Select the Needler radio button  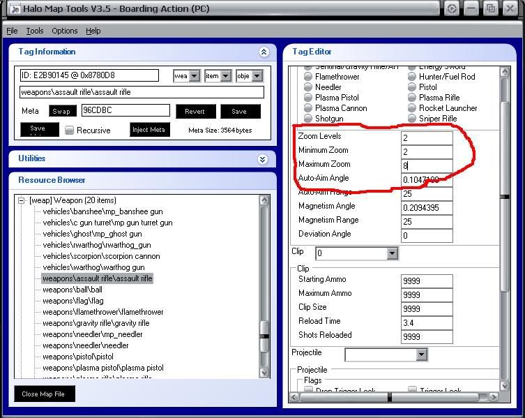coord(307,87)
